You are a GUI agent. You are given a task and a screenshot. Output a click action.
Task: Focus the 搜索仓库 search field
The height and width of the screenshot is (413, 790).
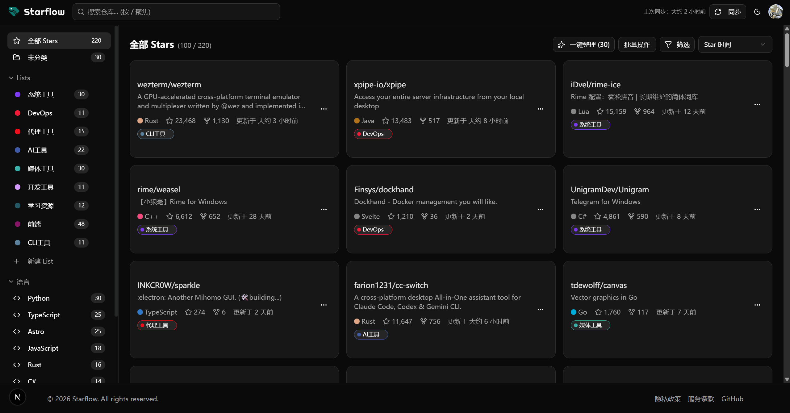tap(176, 12)
